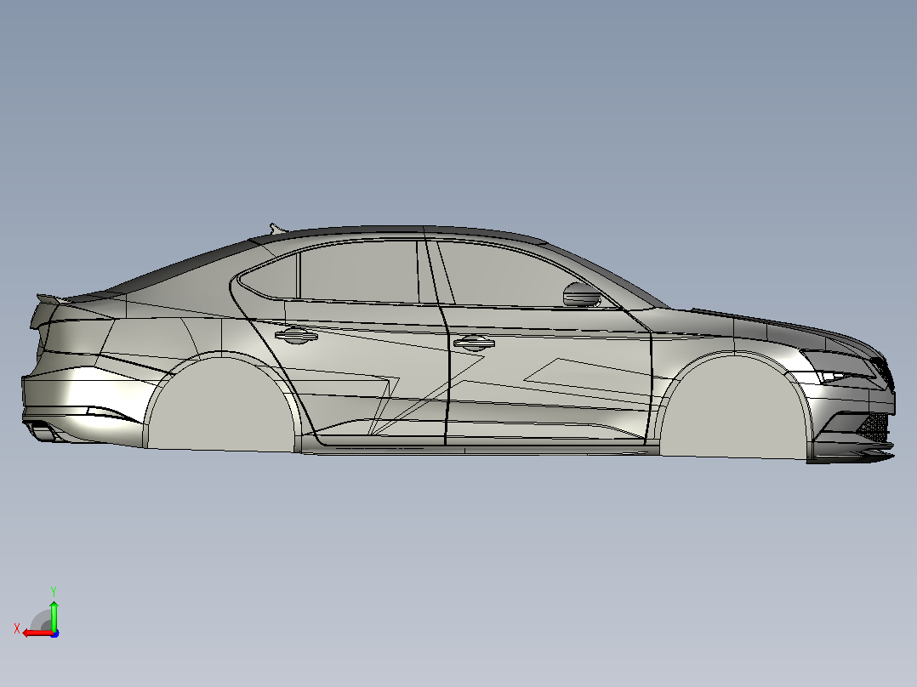Select the rear wheel arch opening

point(220,403)
